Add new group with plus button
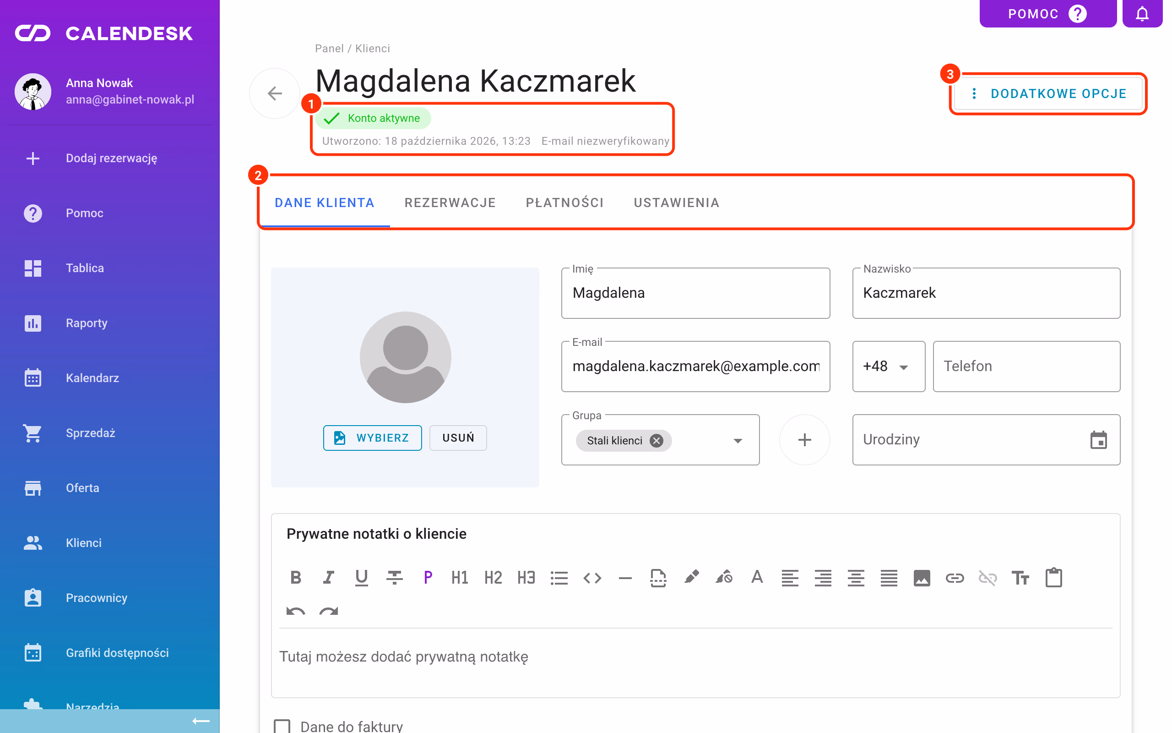 tap(804, 440)
